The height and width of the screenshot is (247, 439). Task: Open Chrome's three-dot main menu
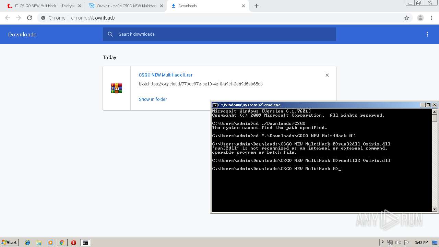[432, 18]
